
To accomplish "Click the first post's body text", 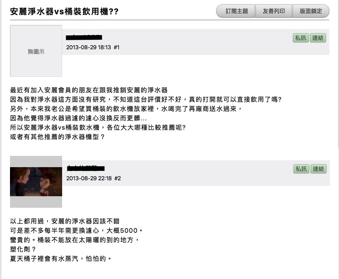I will pyautogui.click(x=146, y=113).
